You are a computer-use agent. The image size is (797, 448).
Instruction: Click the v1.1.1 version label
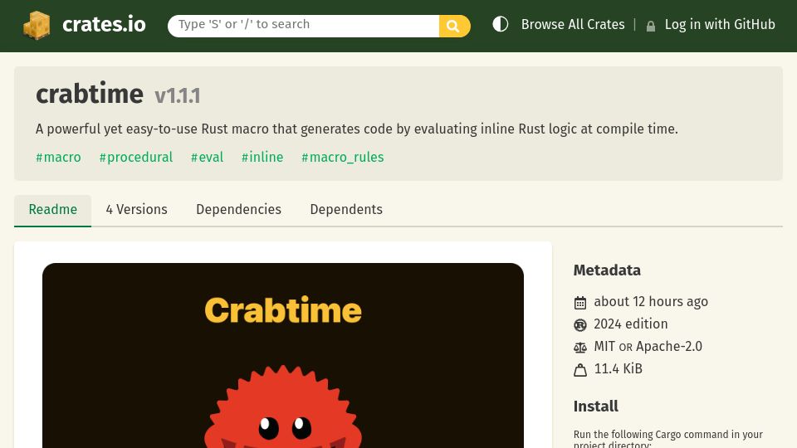click(178, 96)
